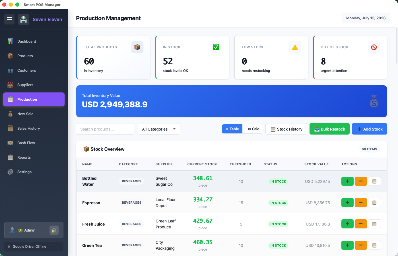
Task: Open Espresso history clipboard icon
Action: (374, 203)
